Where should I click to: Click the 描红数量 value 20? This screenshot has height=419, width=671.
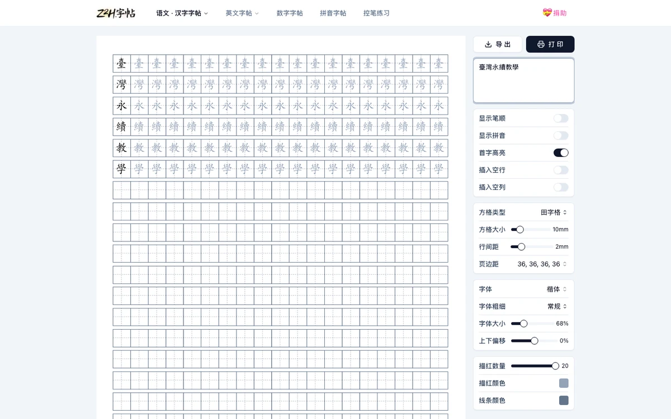565,366
